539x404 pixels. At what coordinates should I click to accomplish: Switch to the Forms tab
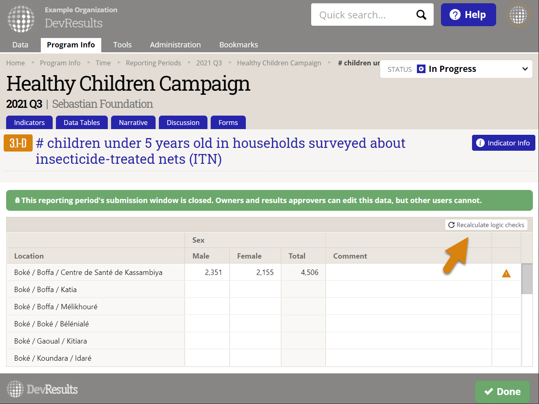(228, 123)
